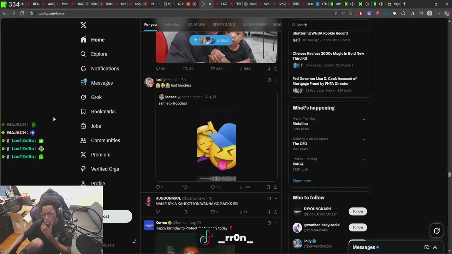
Task: Click Show more under What's happening
Action: click(x=302, y=181)
